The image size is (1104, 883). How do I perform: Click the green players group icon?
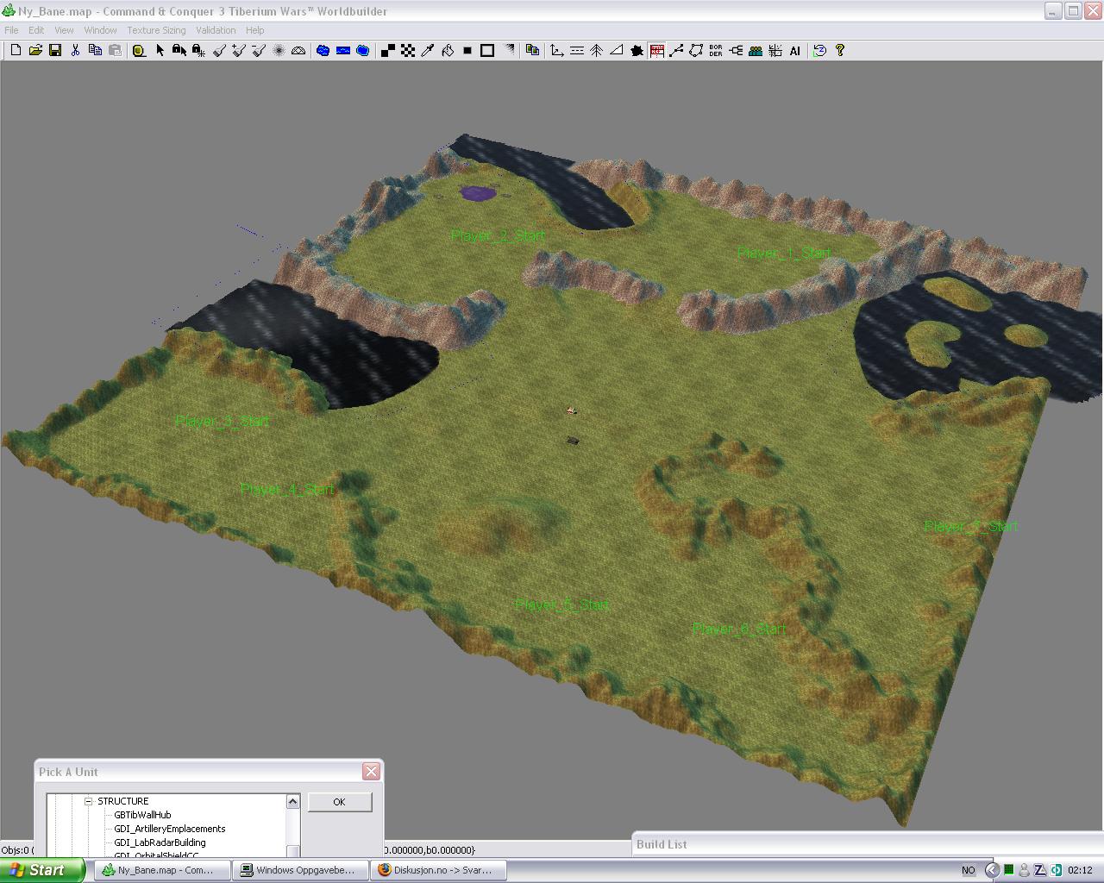[x=756, y=51]
